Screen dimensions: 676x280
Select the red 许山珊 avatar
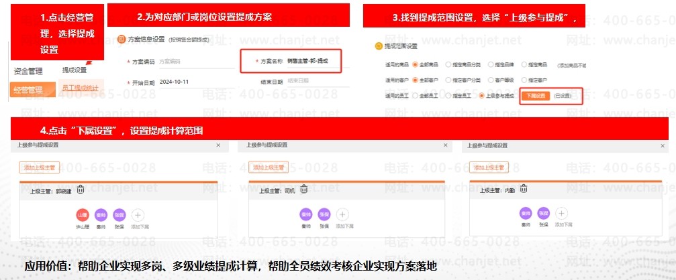[x=82, y=215]
